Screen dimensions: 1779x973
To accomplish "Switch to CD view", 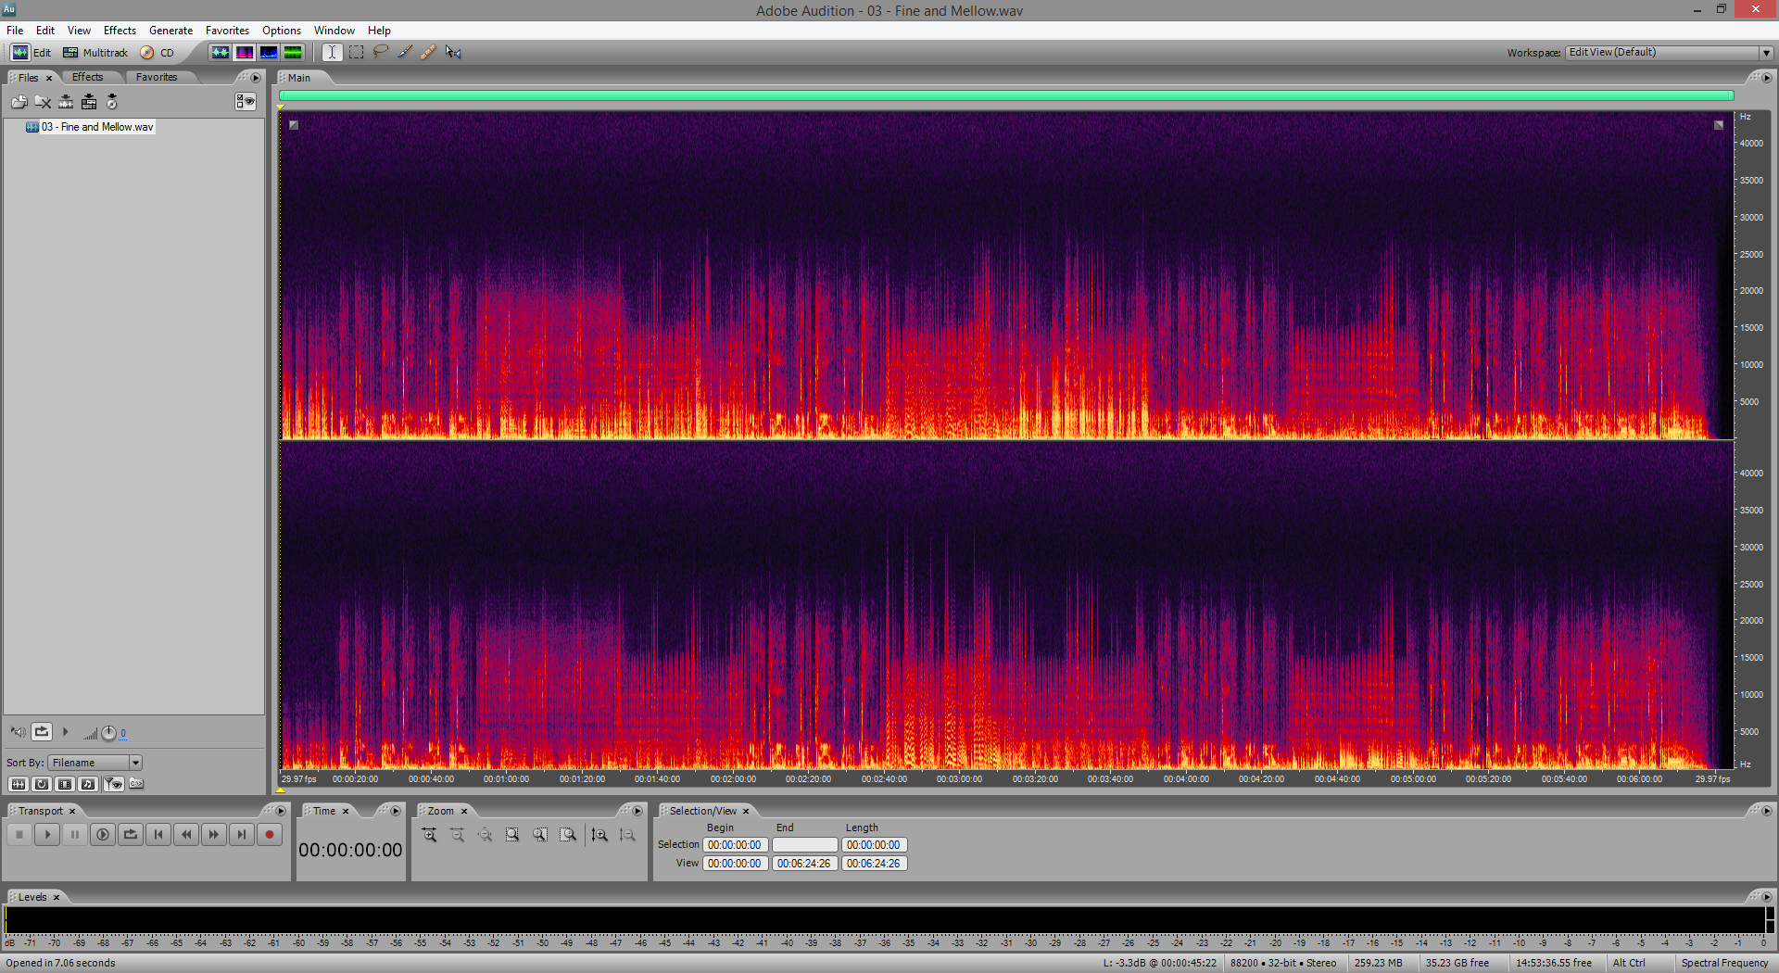I will pyautogui.click(x=158, y=53).
